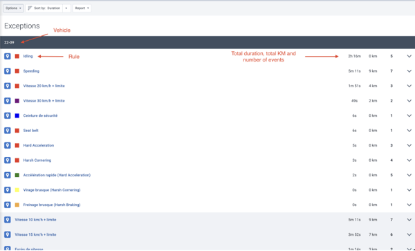Click map pin icon for Hard Acceleration row
Viewport: 415px width, 251px height.
[8, 145]
